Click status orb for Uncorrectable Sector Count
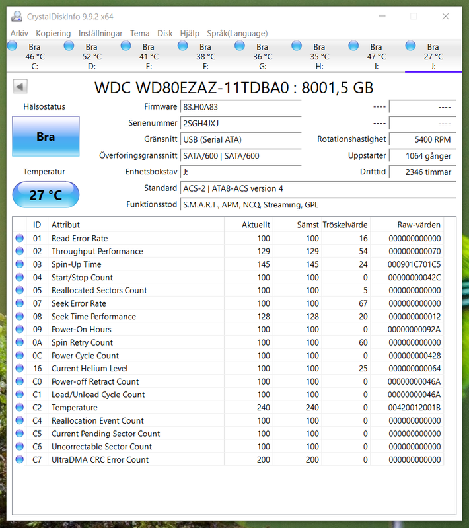This screenshot has width=469, height=528. point(20,447)
